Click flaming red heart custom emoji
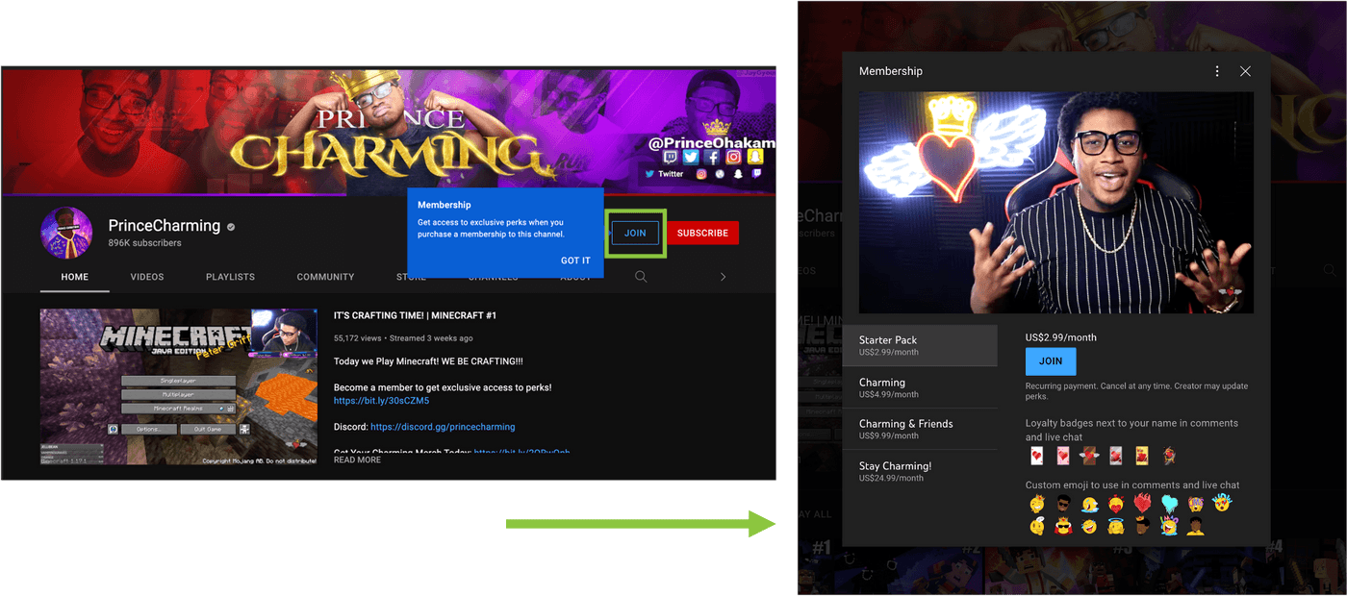The width and height of the screenshot is (1347, 596). pyautogui.click(x=1142, y=503)
